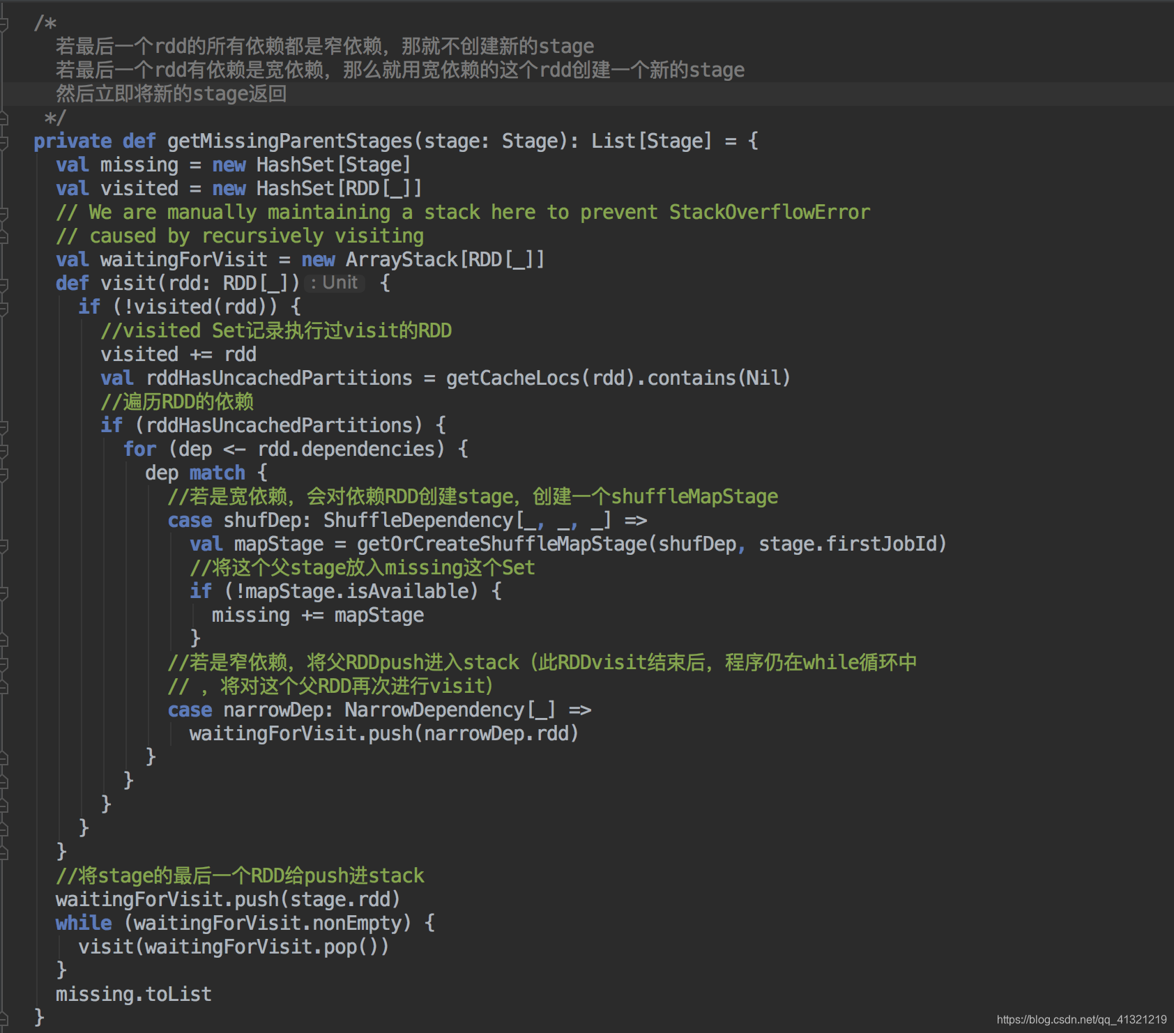
Task: Click 'HashSet[Stage]' on the missing line
Action: coord(334,165)
